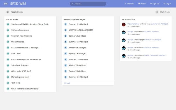Open the Shelves menu item
The image size is (176, 110).
(129, 4)
